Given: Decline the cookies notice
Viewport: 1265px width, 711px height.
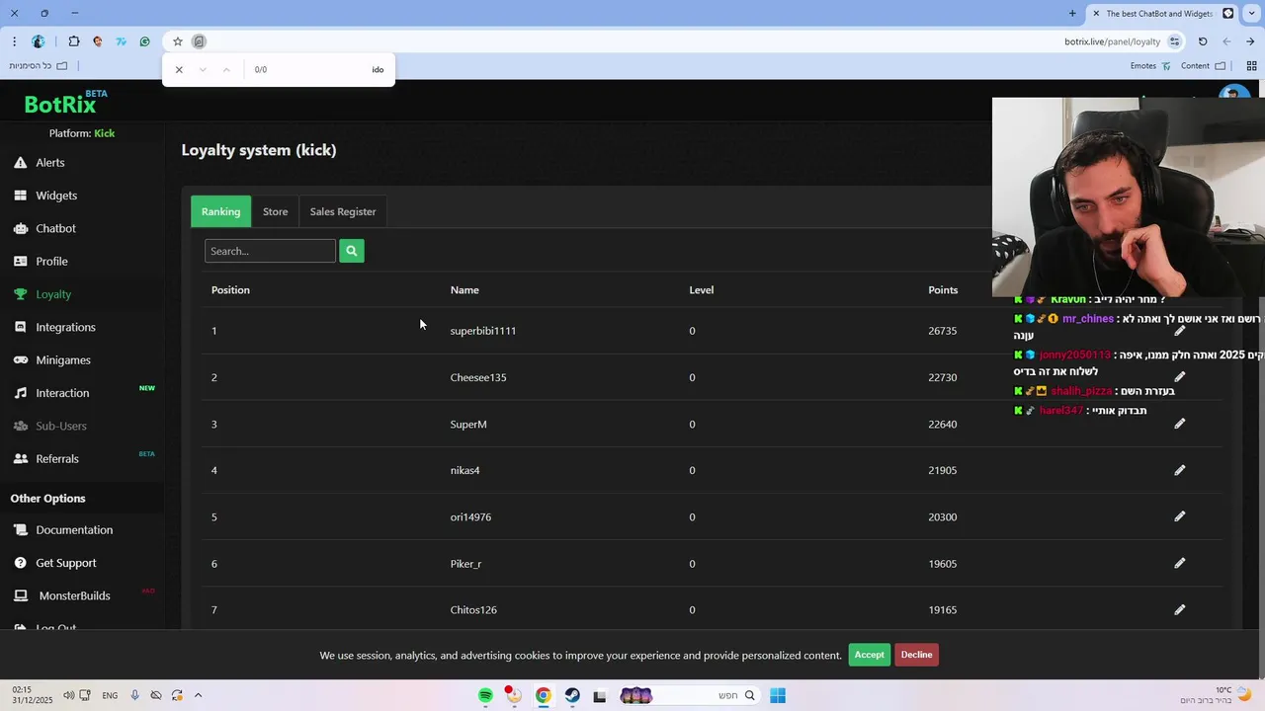Looking at the screenshot, I should point(916,655).
